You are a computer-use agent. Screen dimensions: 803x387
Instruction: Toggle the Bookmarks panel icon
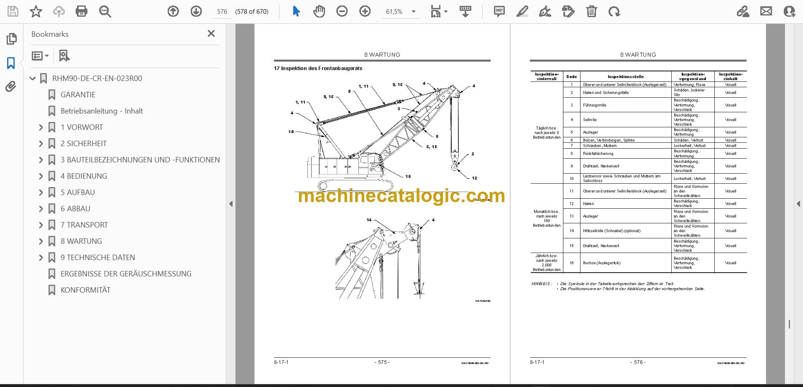pyautogui.click(x=11, y=63)
